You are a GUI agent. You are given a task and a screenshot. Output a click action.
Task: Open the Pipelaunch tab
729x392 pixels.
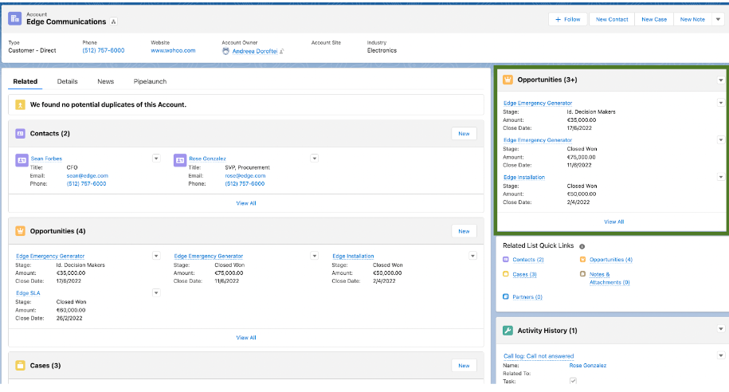coord(150,81)
